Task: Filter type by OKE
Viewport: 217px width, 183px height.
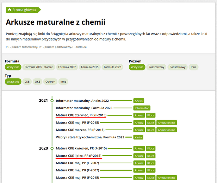Action: click(x=37, y=82)
